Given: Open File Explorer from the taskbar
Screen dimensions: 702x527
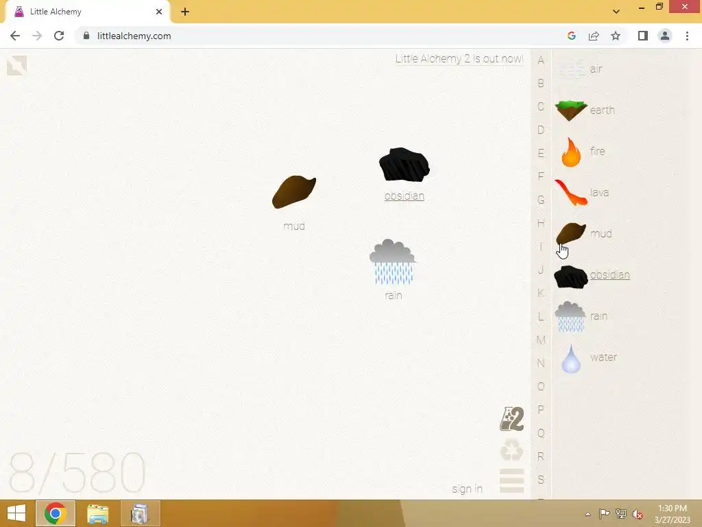Looking at the screenshot, I should click(97, 513).
